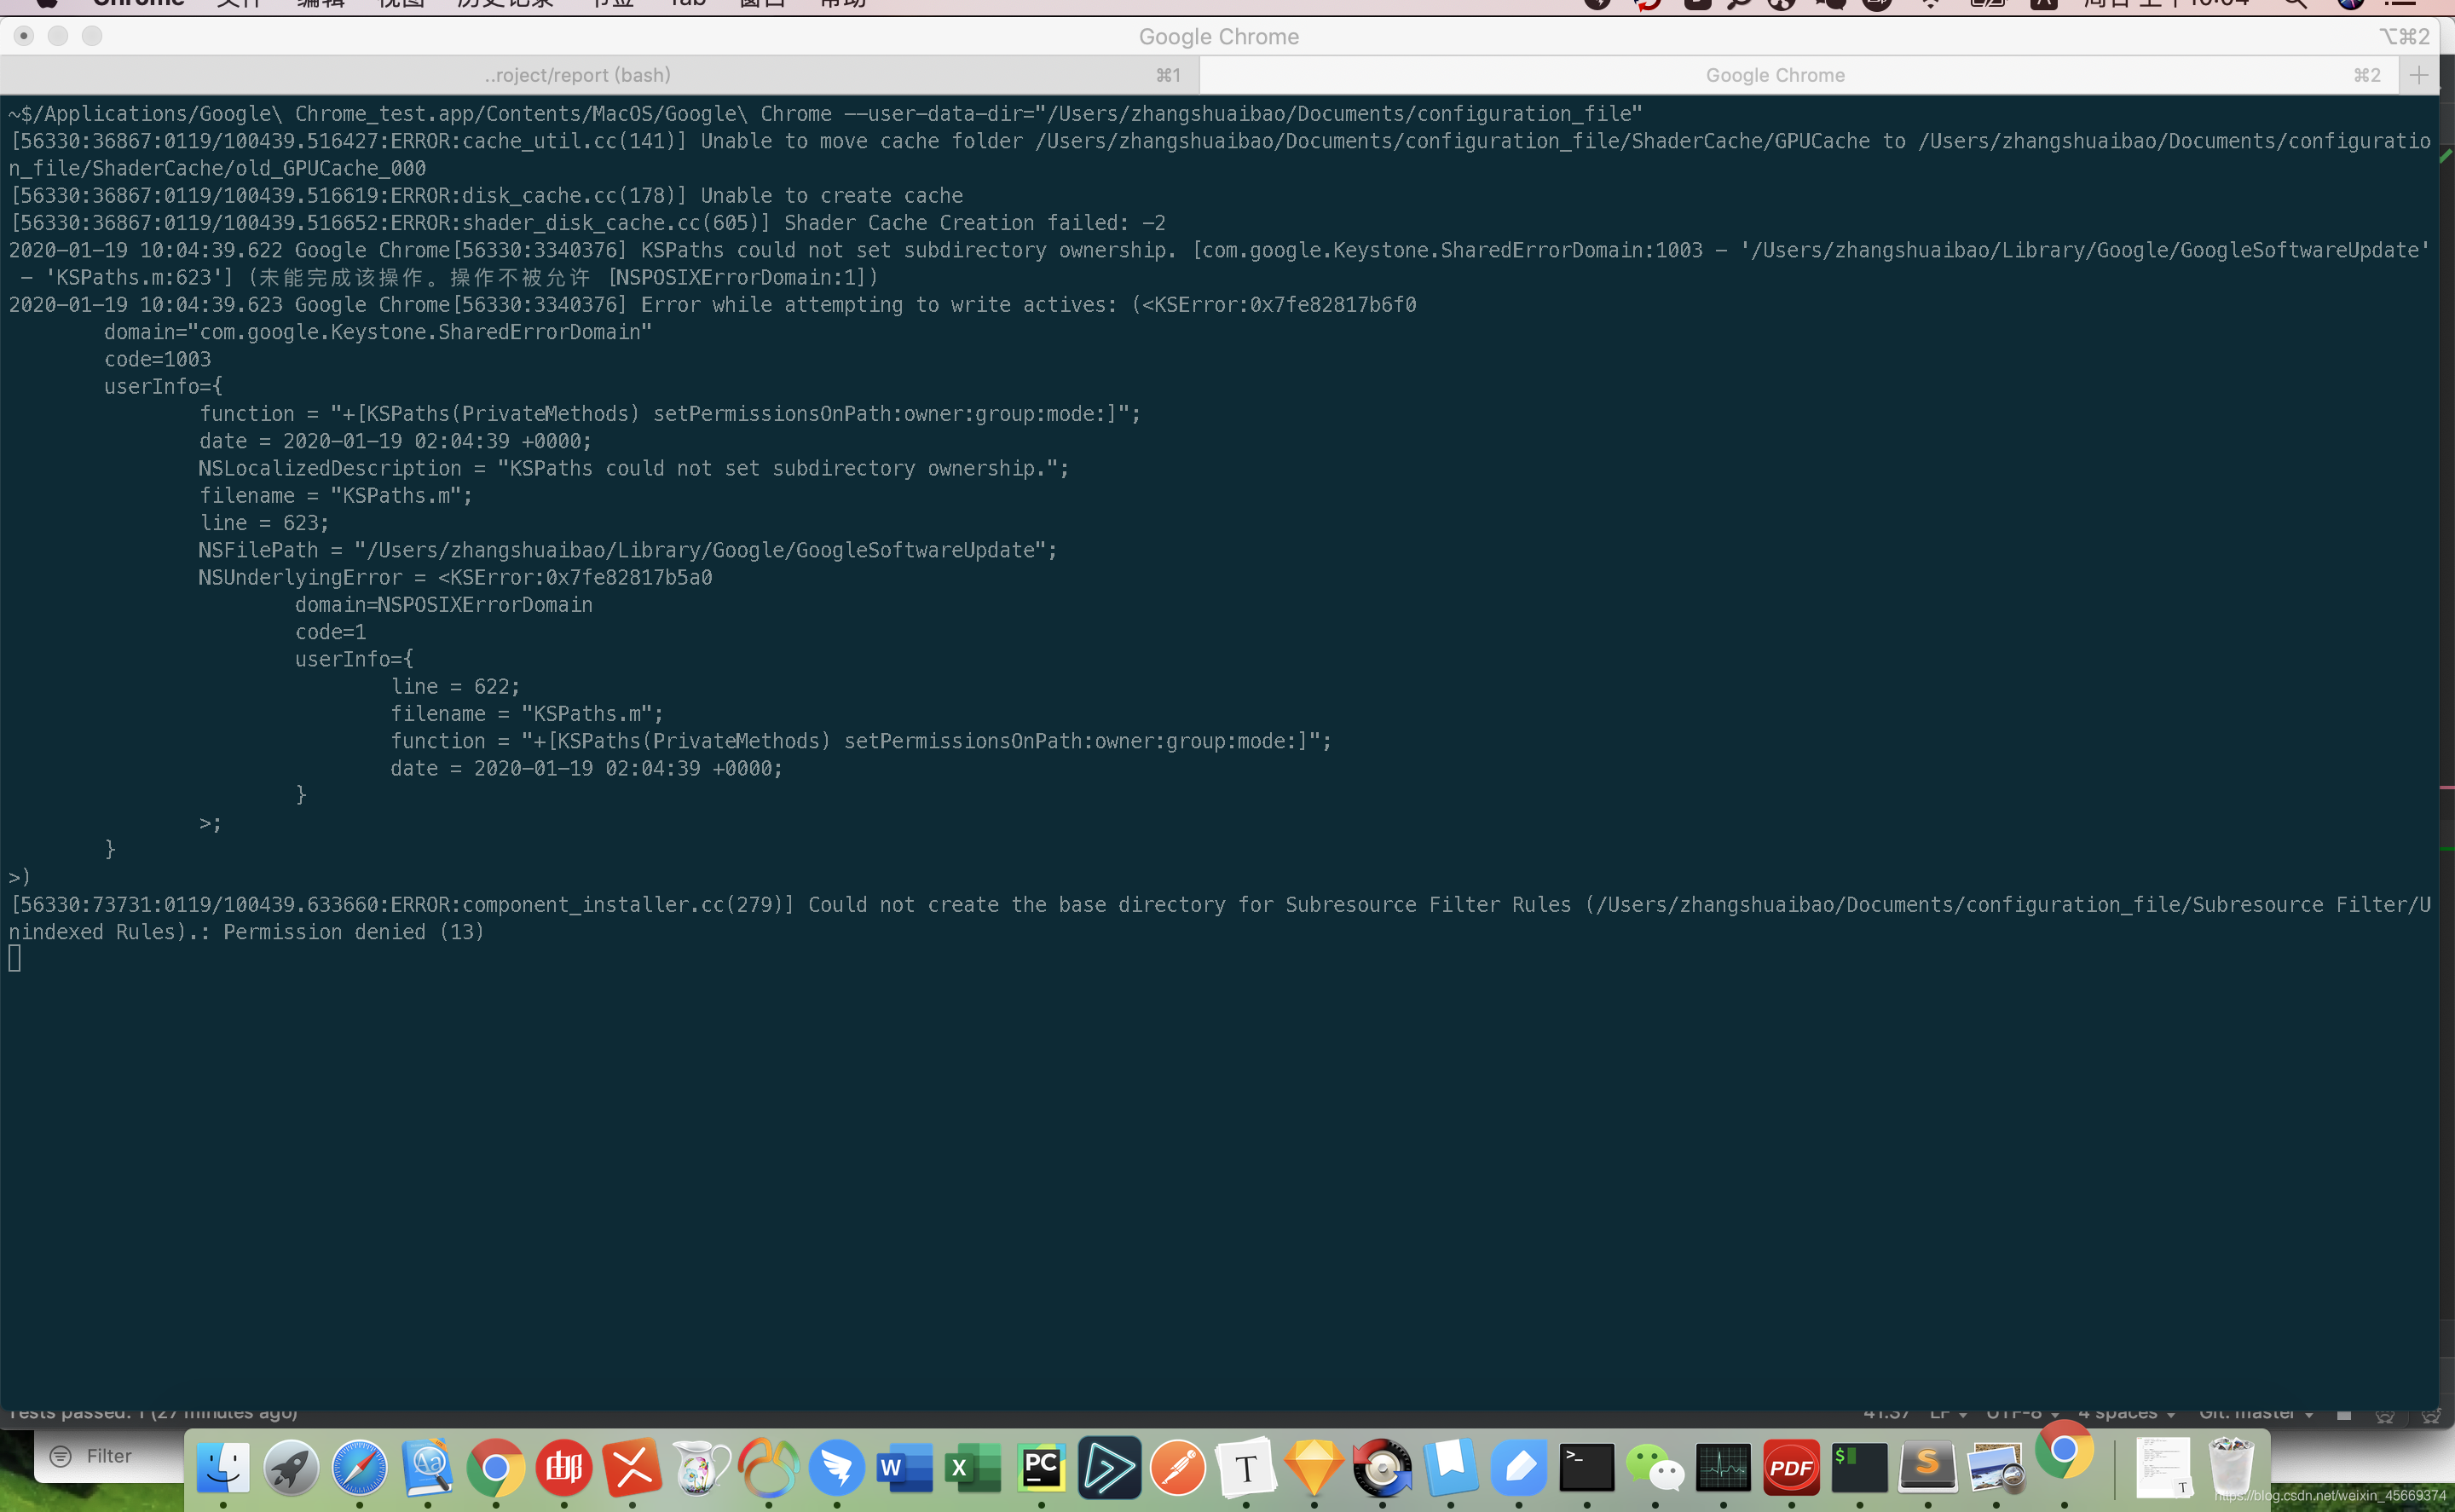2455x1512 pixels.
Task: Open the LF line separator dropdown in PyCharm
Action: click(1948, 1413)
